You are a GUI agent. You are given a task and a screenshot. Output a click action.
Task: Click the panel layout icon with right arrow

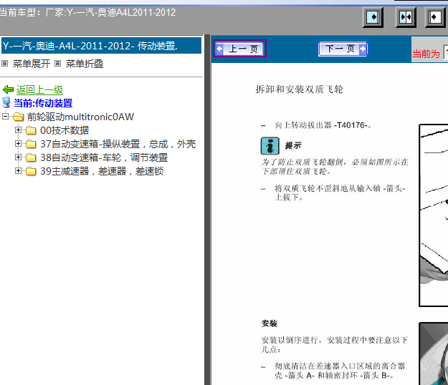[373, 17]
